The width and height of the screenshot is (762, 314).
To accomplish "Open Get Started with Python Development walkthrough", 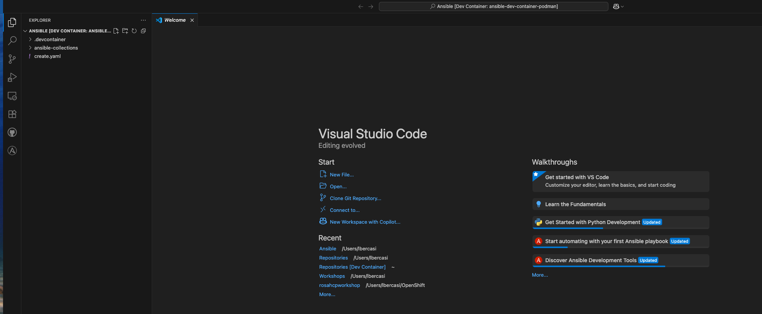I will [x=621, y=222].
